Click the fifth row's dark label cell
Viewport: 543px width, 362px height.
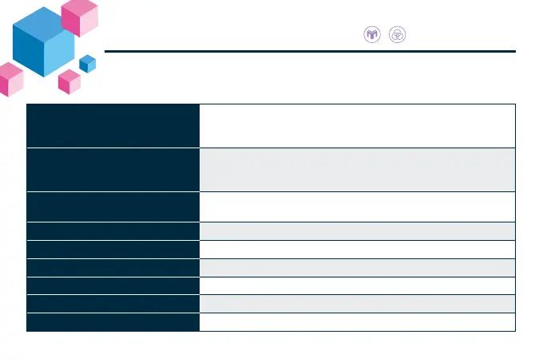tap(113, 250)
